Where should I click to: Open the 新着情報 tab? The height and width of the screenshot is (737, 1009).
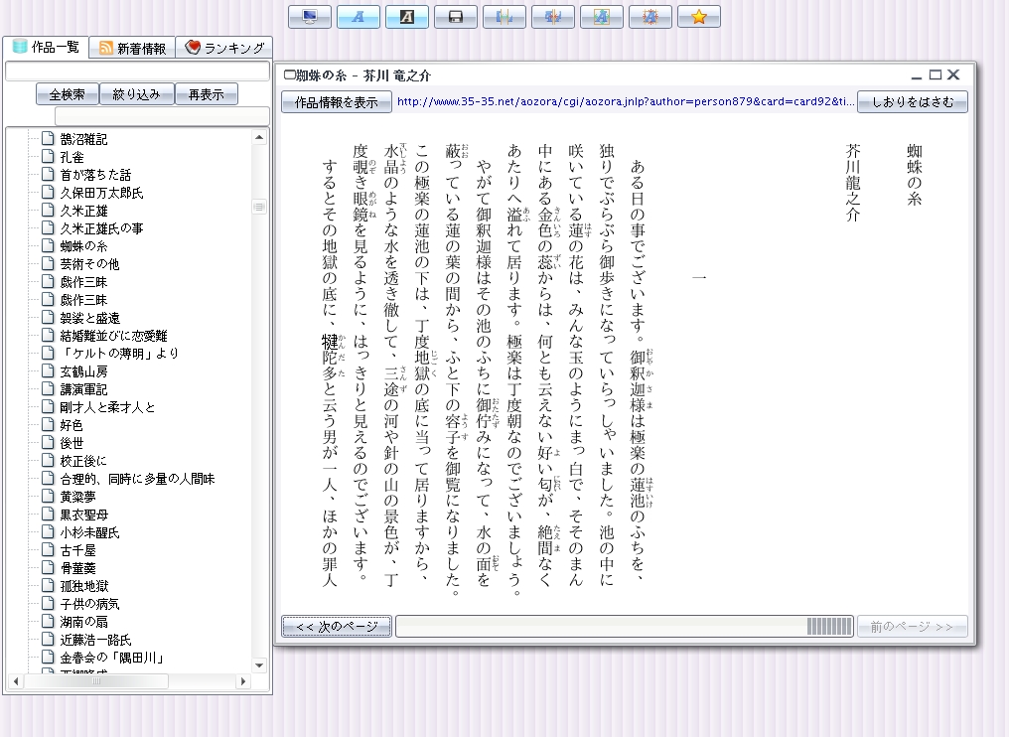click(x=132, y=48)
